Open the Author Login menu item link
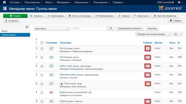 tap(66, 66)
